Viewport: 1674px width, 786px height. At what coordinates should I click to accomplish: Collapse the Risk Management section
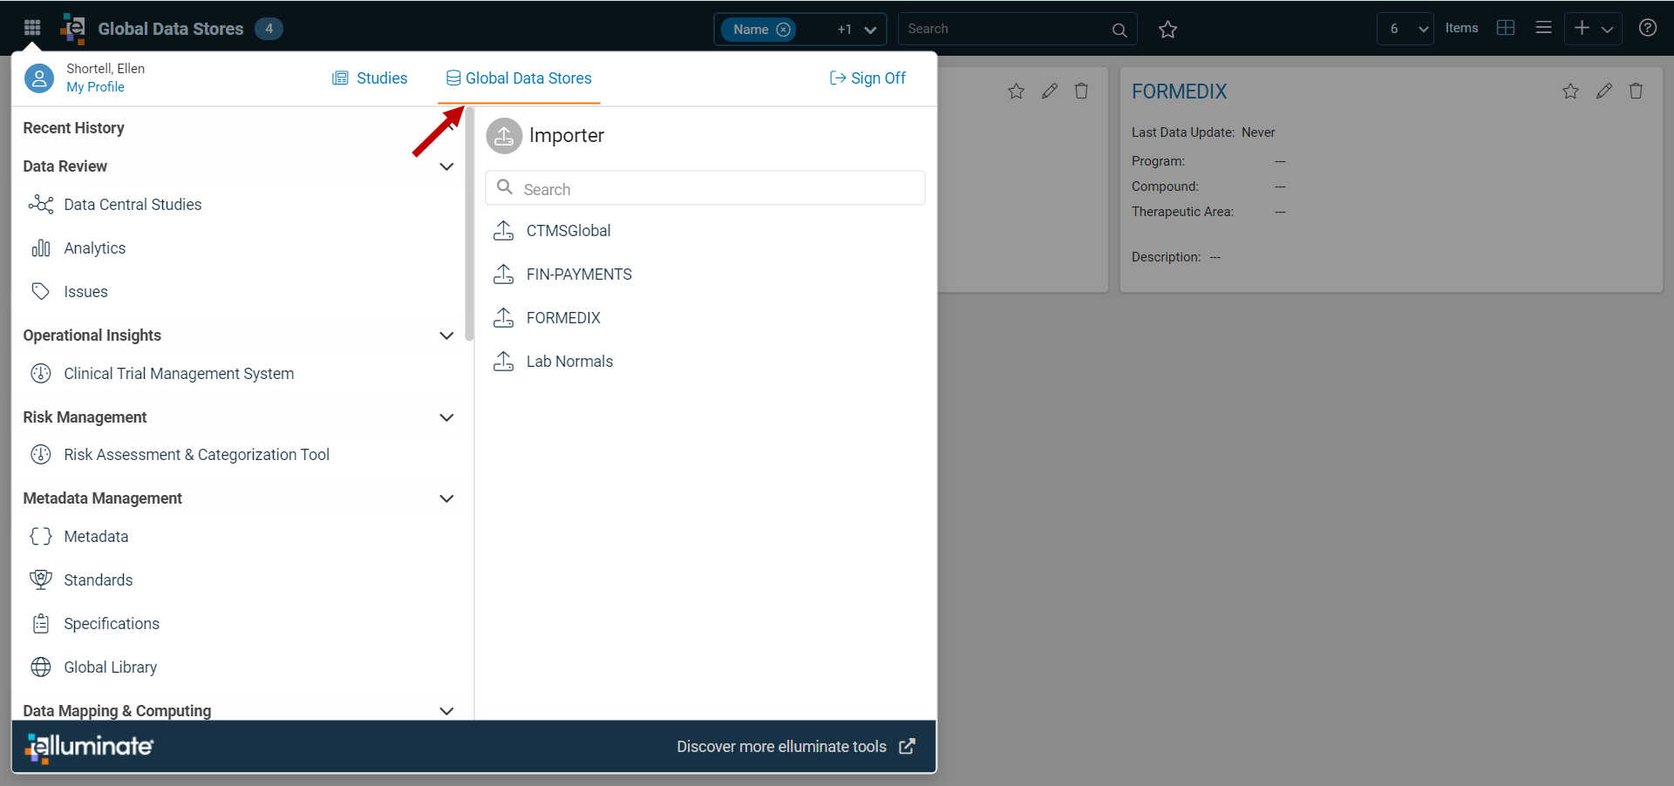click(x=446, y=417)
